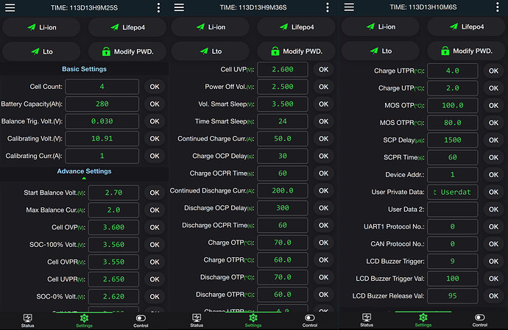Confirm LCD Buzzer Trigger Val with OK

[x=493, y=279]
